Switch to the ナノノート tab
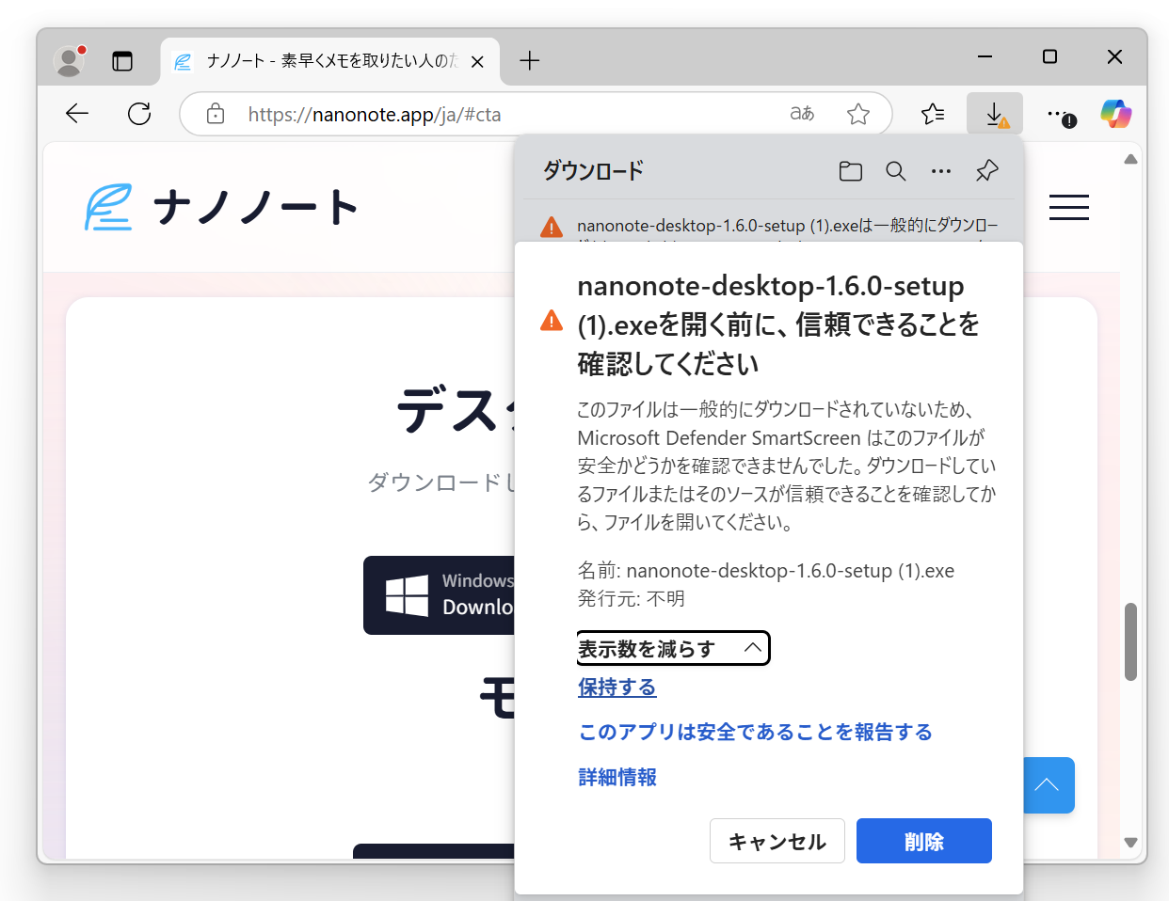 click(x=320, y=60)
